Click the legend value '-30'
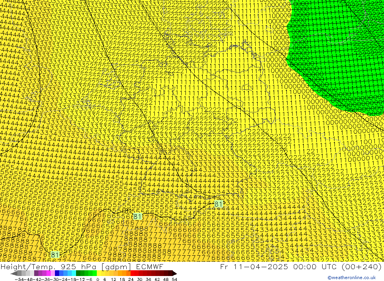This screenshot has height=281, width=384. coord(55,279)
